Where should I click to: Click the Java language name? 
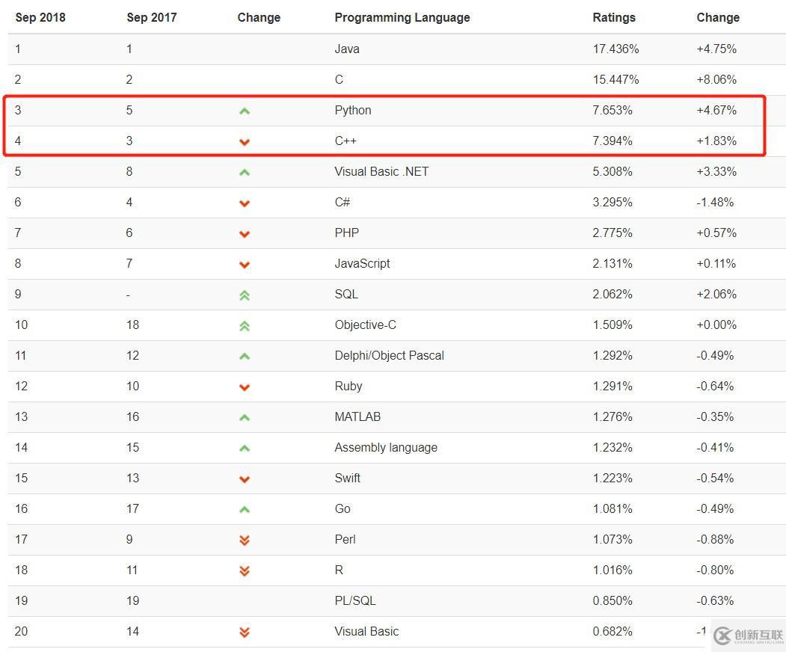[x=347, y=49]
